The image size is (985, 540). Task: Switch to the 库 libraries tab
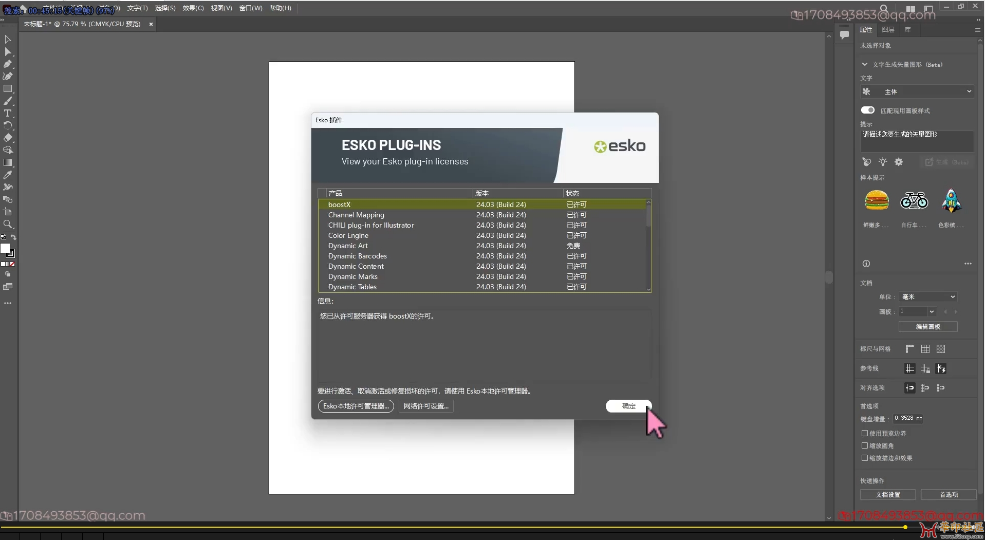[908, 30]
